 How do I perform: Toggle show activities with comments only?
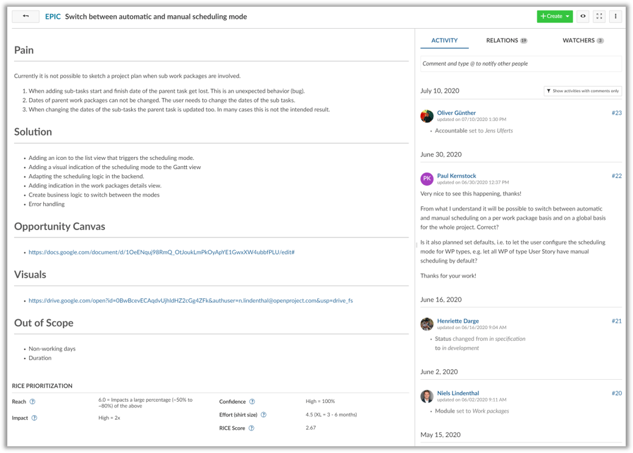tap(582, 91)
